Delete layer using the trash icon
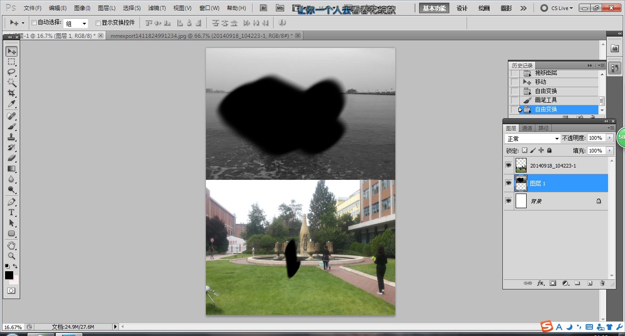 point(602,283)
